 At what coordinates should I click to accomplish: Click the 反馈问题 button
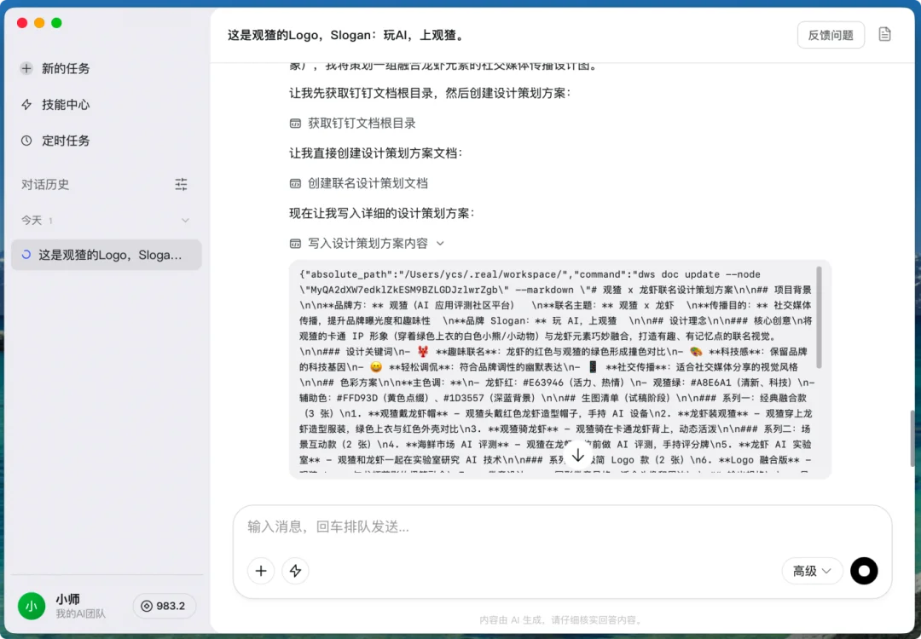coord(830,34)
